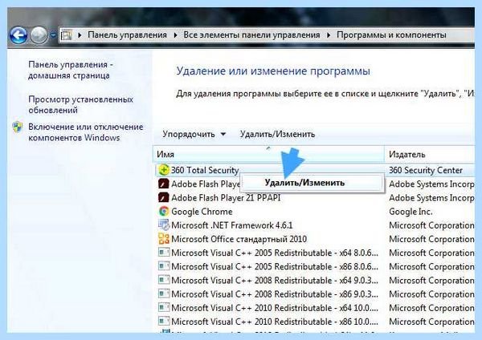The height and width of the screenshot is (340, 482).
Task: Click 360 Security Center publisher cell
Action: click(x=426, y=170)
